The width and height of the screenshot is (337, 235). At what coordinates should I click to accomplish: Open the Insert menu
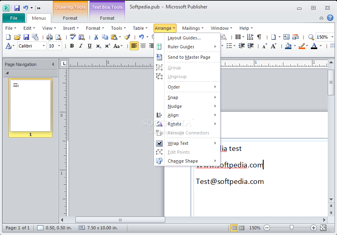pos(71,28)
